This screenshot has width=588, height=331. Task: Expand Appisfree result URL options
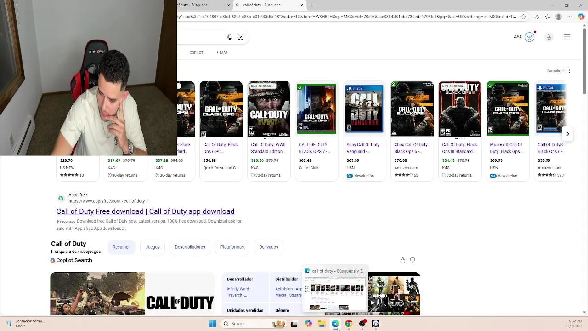click(x=147, y=201)
